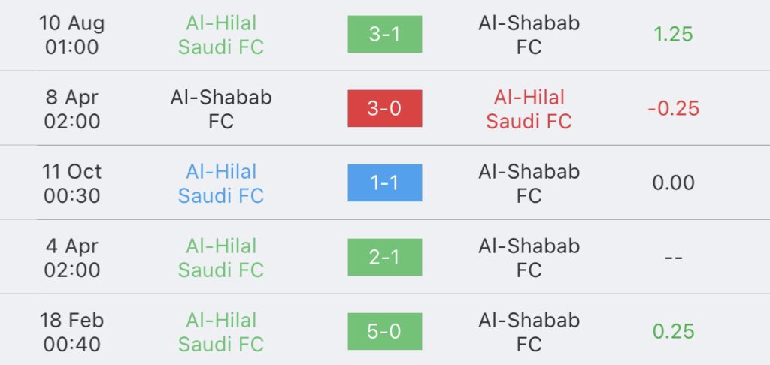Click the 0.25 handicap value
The image size is (770, 365).
click(x=673, y=332)
